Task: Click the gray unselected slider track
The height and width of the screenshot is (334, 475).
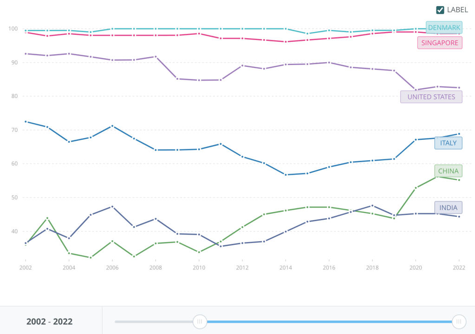Action: 153,321
